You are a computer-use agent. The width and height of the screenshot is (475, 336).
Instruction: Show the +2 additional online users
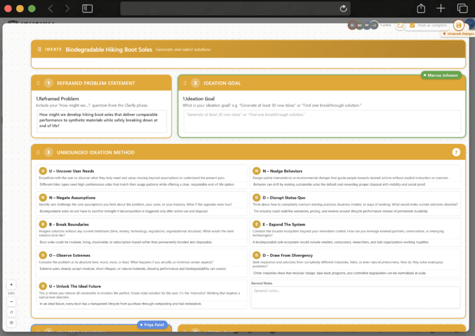pyautogui.click(x=374, y=25)
